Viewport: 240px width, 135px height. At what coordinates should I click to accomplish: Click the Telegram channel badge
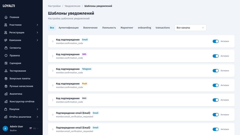[87, 69]
